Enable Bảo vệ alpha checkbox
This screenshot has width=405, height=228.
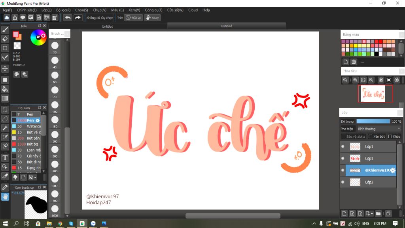[x=343, y=137]
